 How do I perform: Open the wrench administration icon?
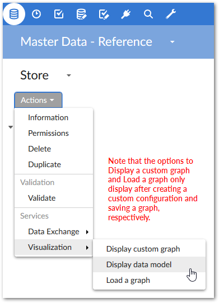click(x=171, y=14)
